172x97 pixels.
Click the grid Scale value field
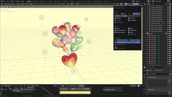click(121, 16)
